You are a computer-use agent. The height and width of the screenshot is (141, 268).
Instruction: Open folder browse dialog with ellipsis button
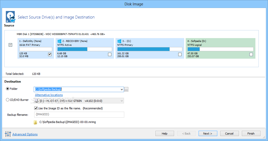pos(126,89)
